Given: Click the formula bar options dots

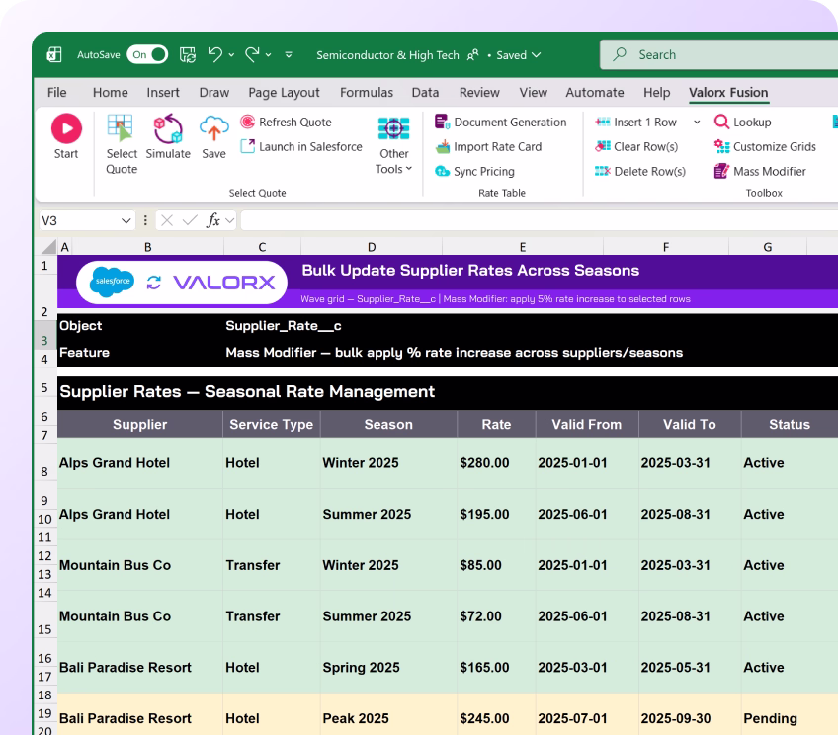Looking at the screenshot, I should [145, 220].
